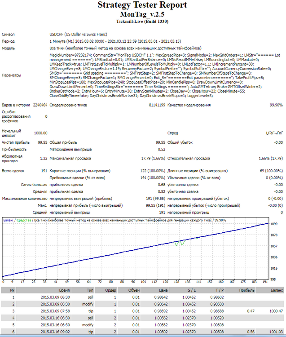
Task: Select the value "17.79 (1.66%)"
Action: point(153,159)
